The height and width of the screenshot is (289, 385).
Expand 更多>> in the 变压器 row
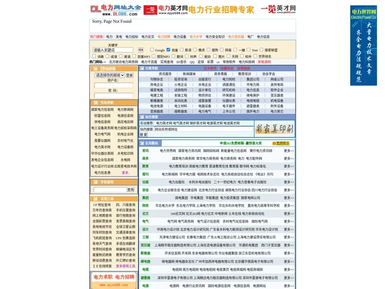click(x=289, y=245)
